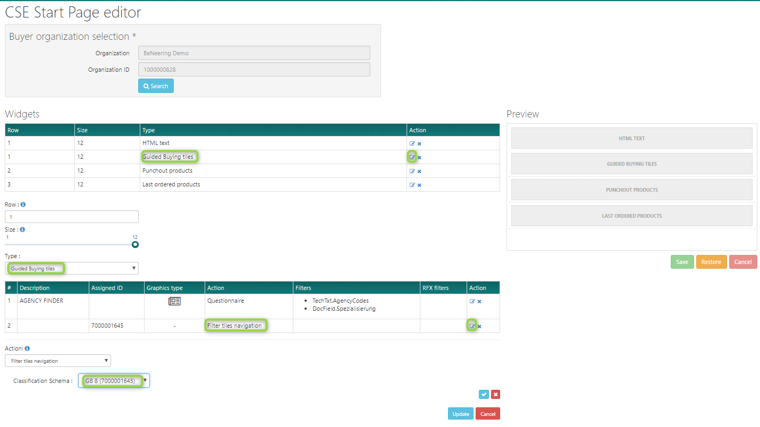
Task: Click the Search organization button
Action: (x=156, y=86)
